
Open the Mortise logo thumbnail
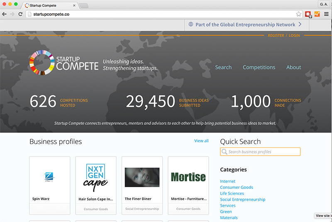[x=188, y=177]
